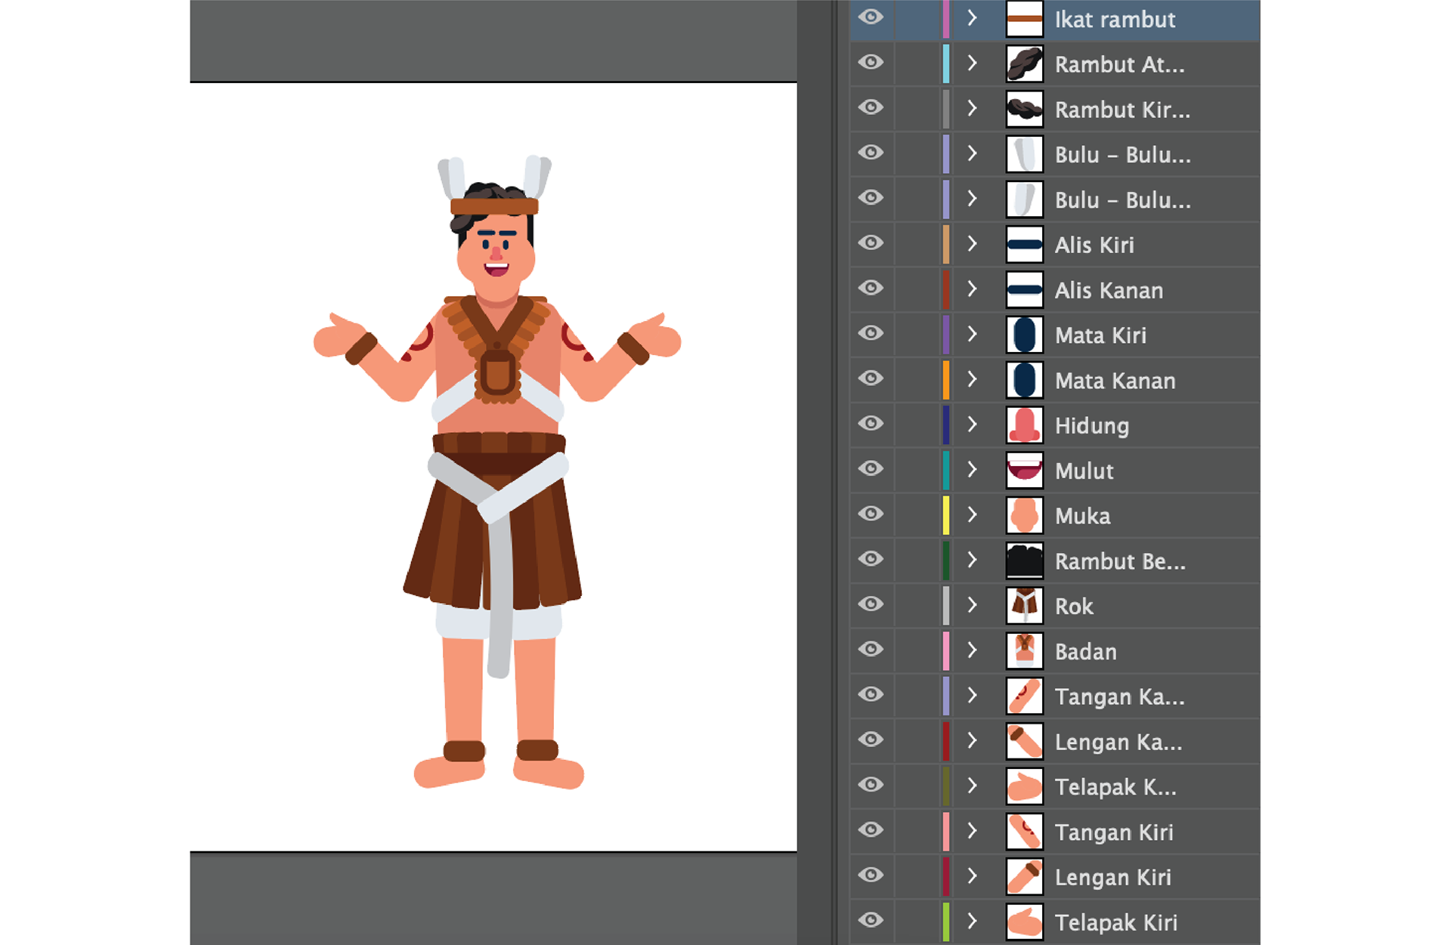Viewport: 1451px width, 945px height.
Task: Select the layer named Mata Kanan
Action: pyautogui.click(x=1115, y=381)
